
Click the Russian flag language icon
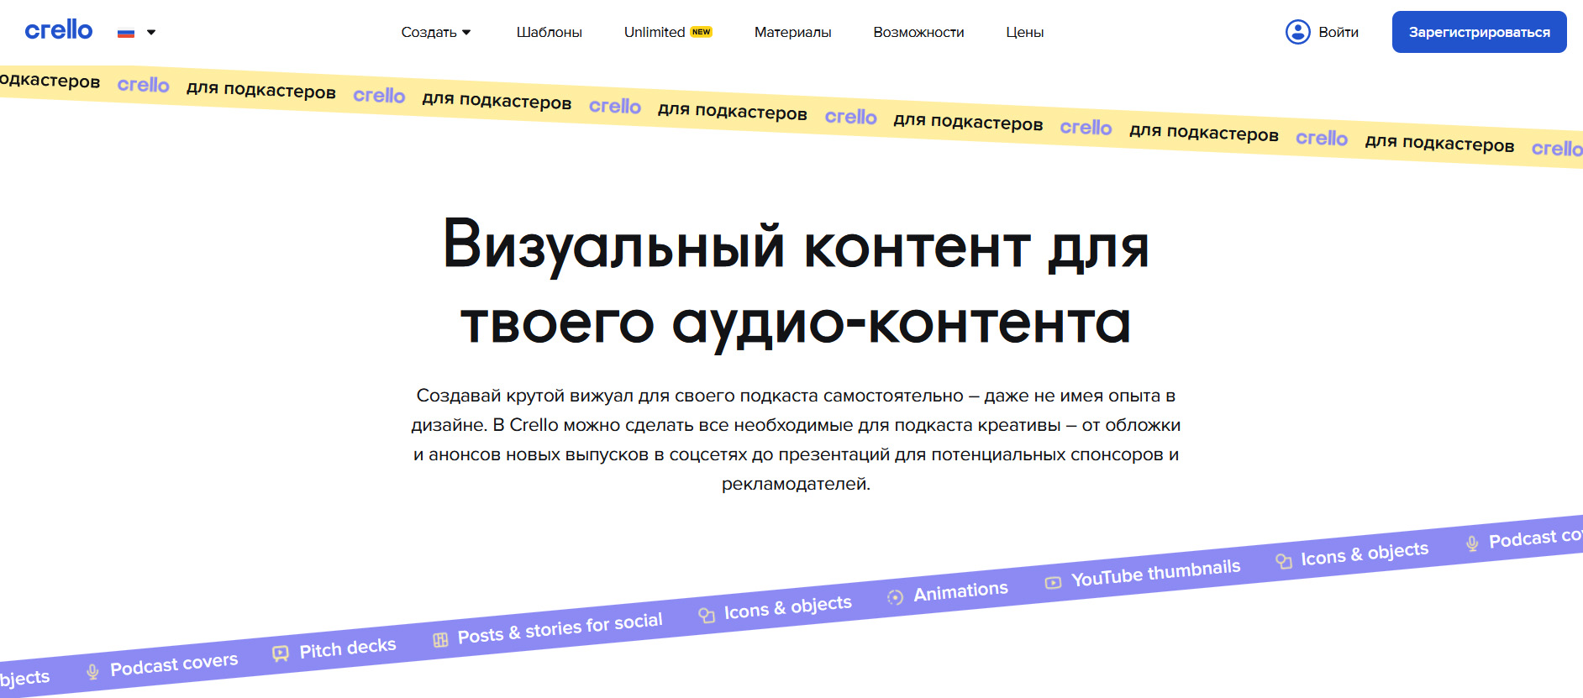pyautogui.click(x=126, y=33)
